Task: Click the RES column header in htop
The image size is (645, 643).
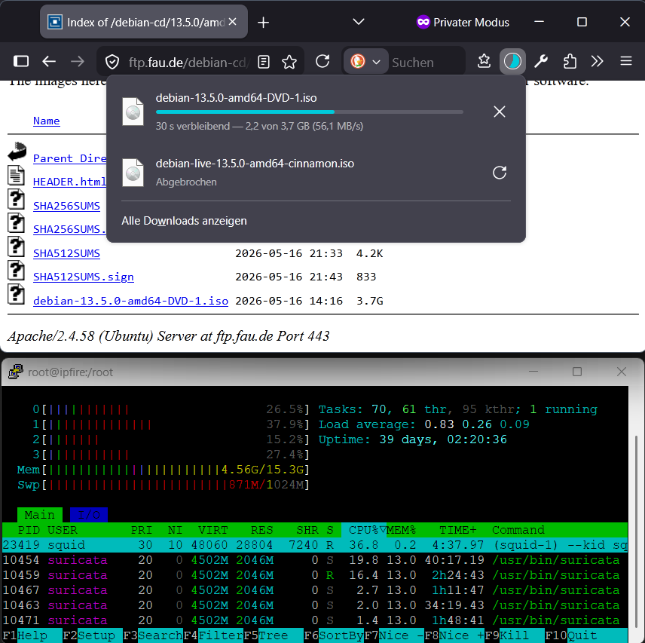Action: [262, 530]
